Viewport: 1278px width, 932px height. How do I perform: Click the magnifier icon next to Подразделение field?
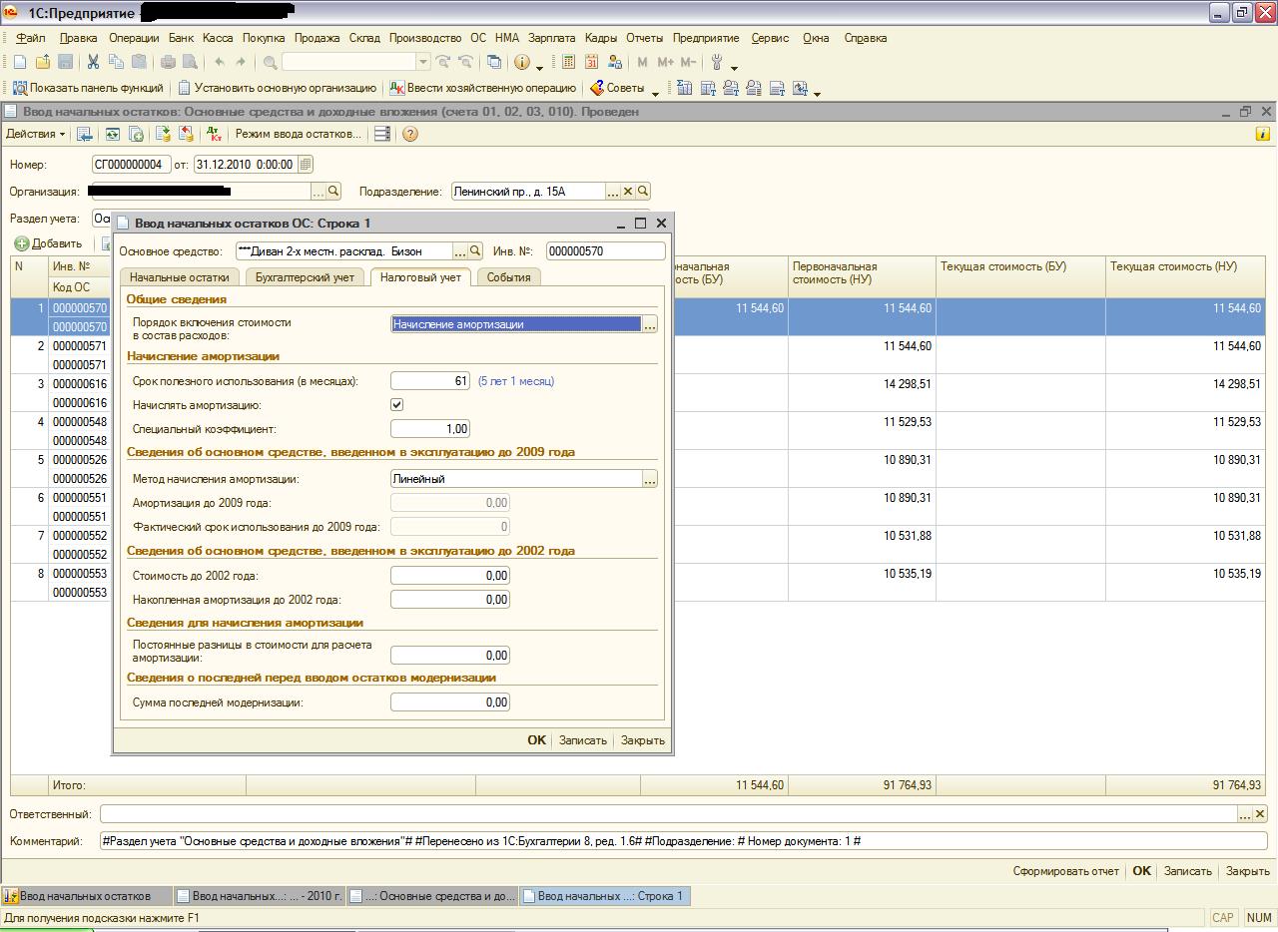643,191
